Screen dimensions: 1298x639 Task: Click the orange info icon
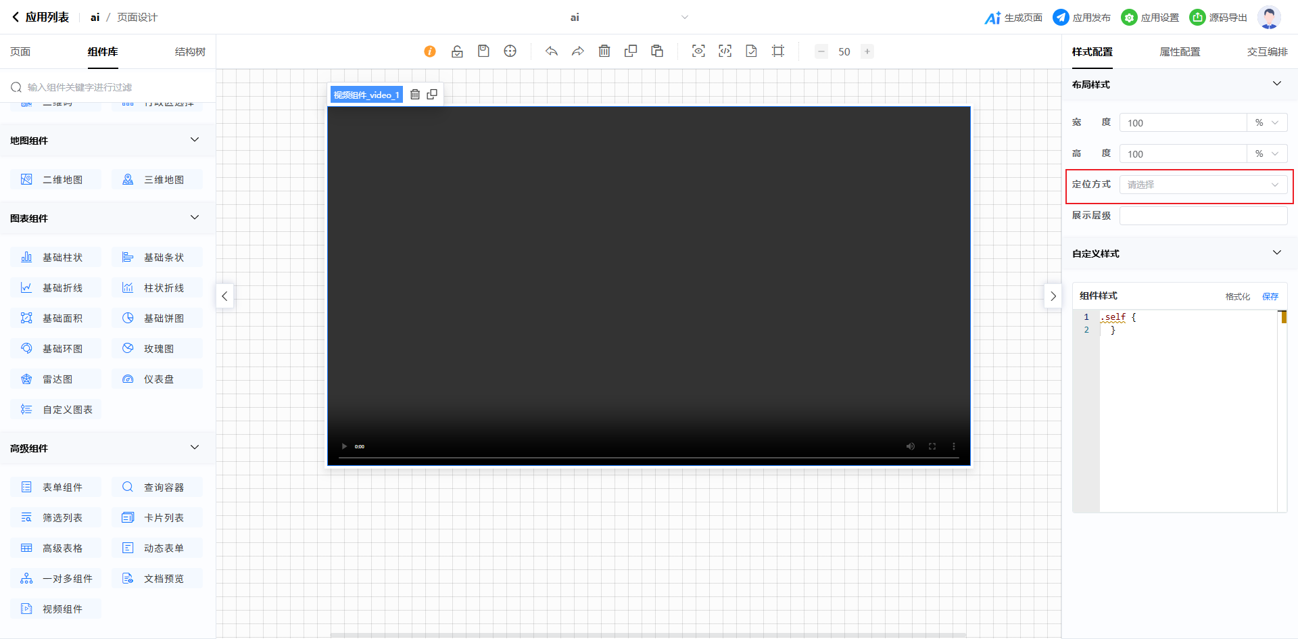(x=430, y=51)
